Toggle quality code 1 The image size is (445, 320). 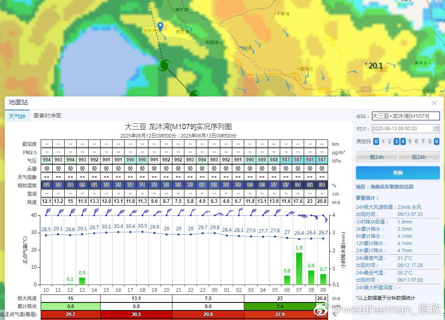coord(383,141)
